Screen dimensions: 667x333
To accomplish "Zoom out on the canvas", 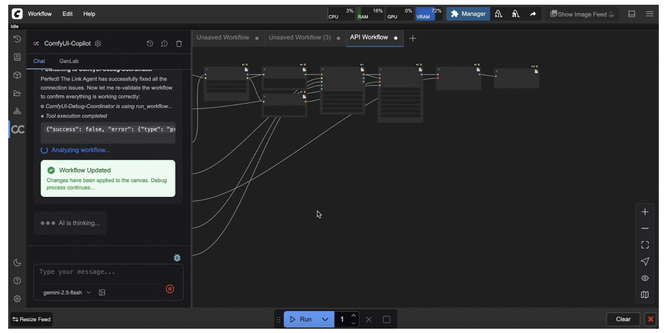I will 645,228.
